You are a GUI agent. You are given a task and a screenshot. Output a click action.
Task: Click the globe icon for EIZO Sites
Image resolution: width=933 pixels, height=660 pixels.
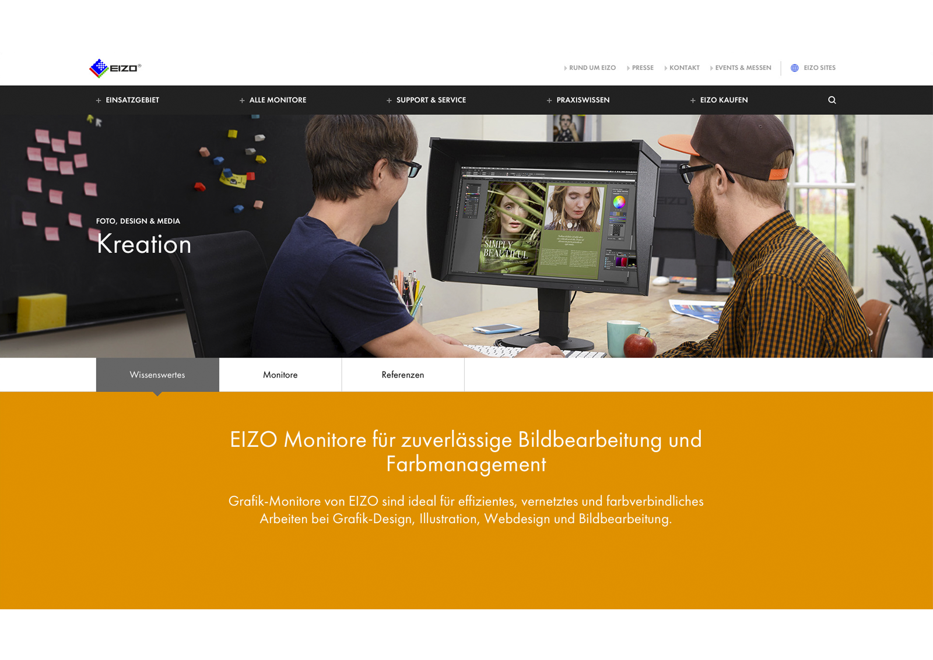pos(794,68)
